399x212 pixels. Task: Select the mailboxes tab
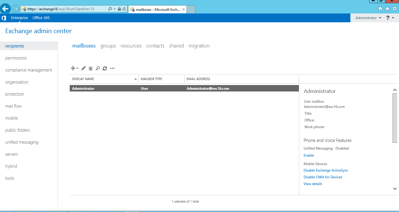(x=84, y=46)
